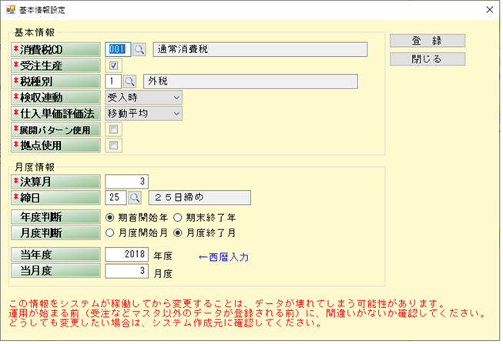Choose the 月度開始月 radio button
The image size is (503, 344).
pyautogui.click(x=110, y=232)
